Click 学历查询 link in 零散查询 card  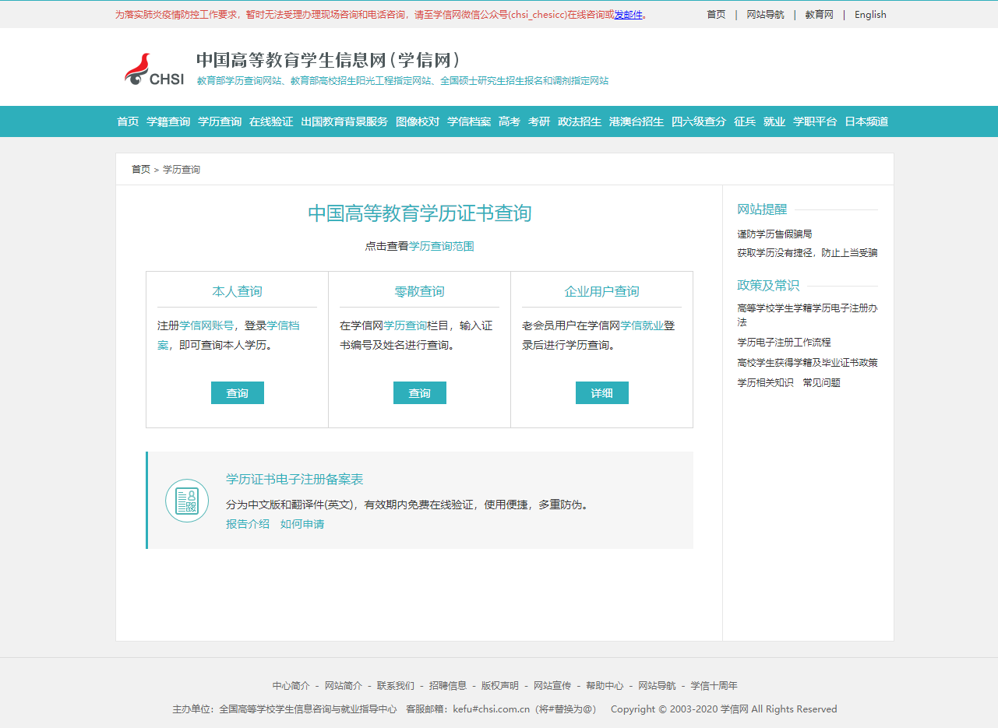(405, 325)
